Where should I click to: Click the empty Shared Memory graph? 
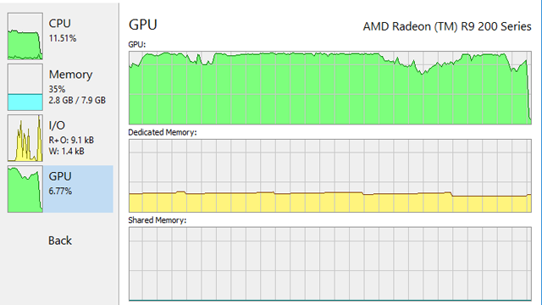pyautogui.click(x=330, y=263)
